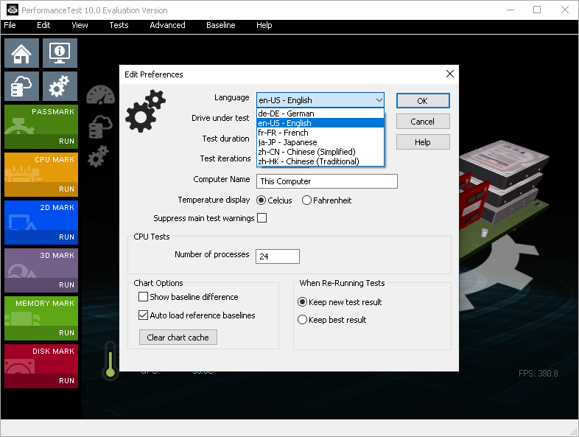Click the Drive under test label
Screen dimensions: 579x437
tap(220, 118)
